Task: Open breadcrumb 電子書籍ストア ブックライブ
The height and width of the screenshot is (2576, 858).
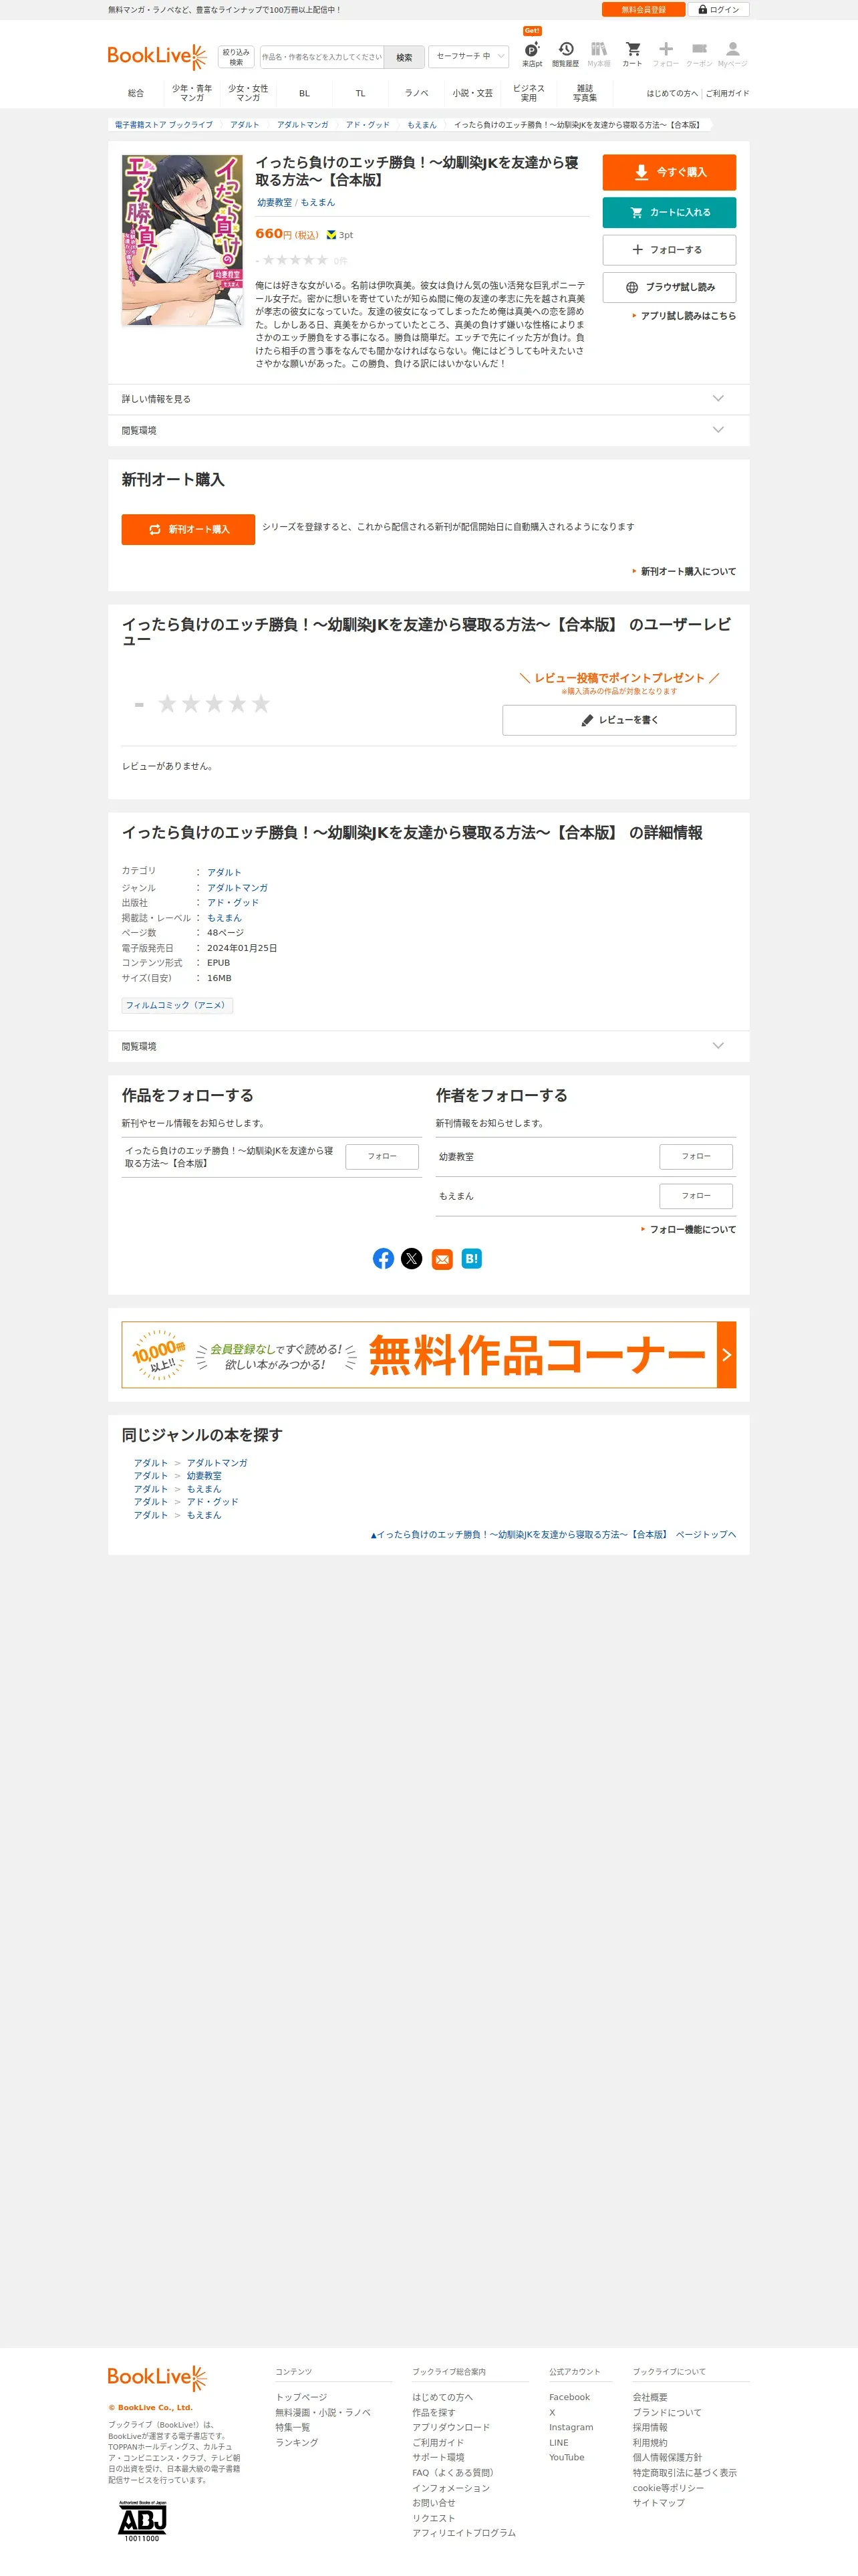Action: (164, 125)
